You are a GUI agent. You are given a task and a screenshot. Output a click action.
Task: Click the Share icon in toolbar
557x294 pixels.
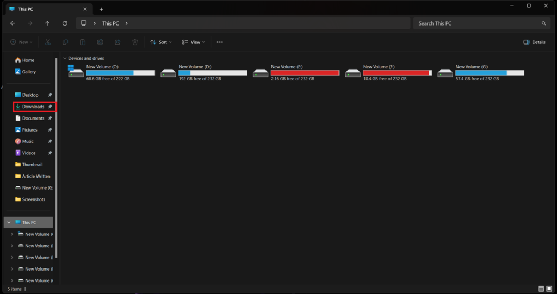[x=117, y=42]
